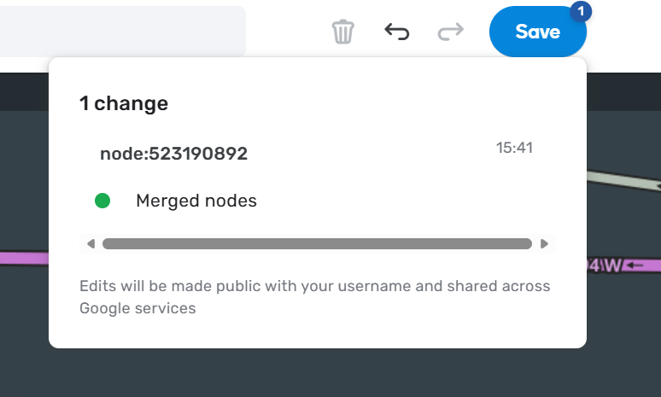
Task: Click the direction arrow on right purple road
Action: point(636,266)
